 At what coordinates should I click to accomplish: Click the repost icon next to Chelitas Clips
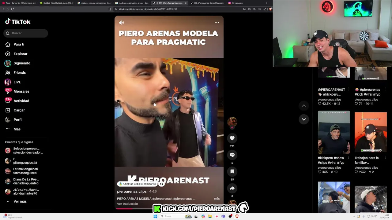161,184
